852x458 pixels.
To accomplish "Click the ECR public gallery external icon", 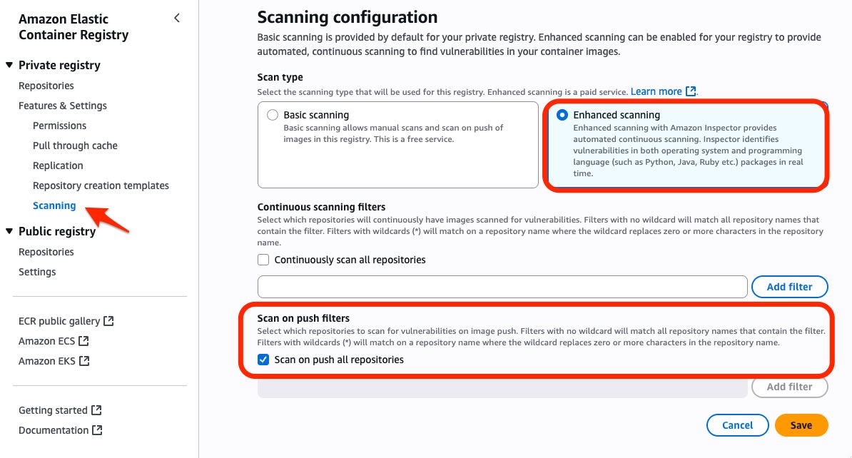I will coord(108,321).
